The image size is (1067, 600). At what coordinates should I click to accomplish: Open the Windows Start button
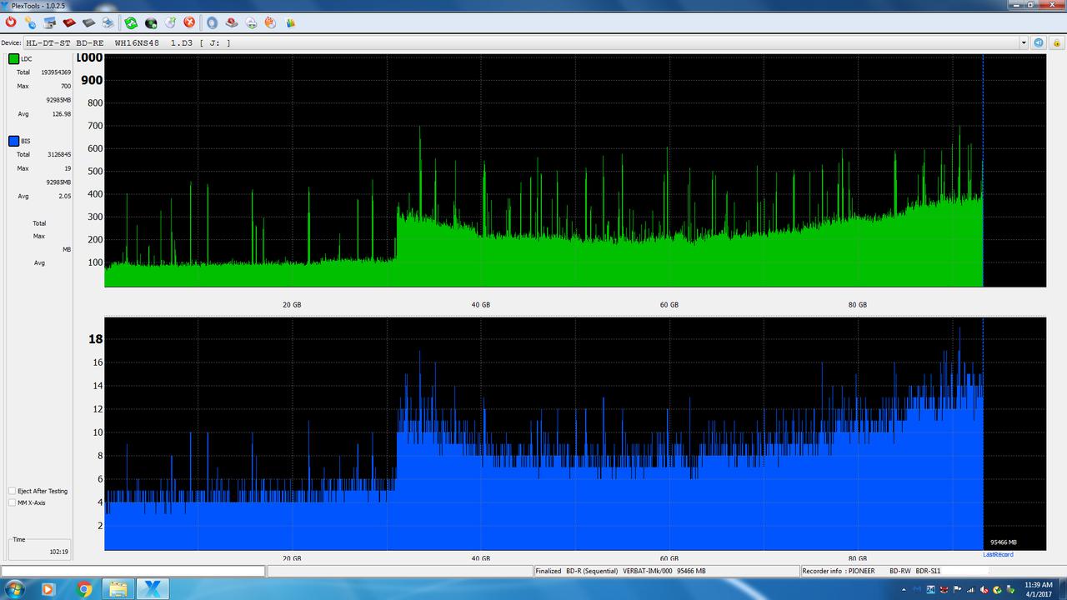tap(14, 589)
